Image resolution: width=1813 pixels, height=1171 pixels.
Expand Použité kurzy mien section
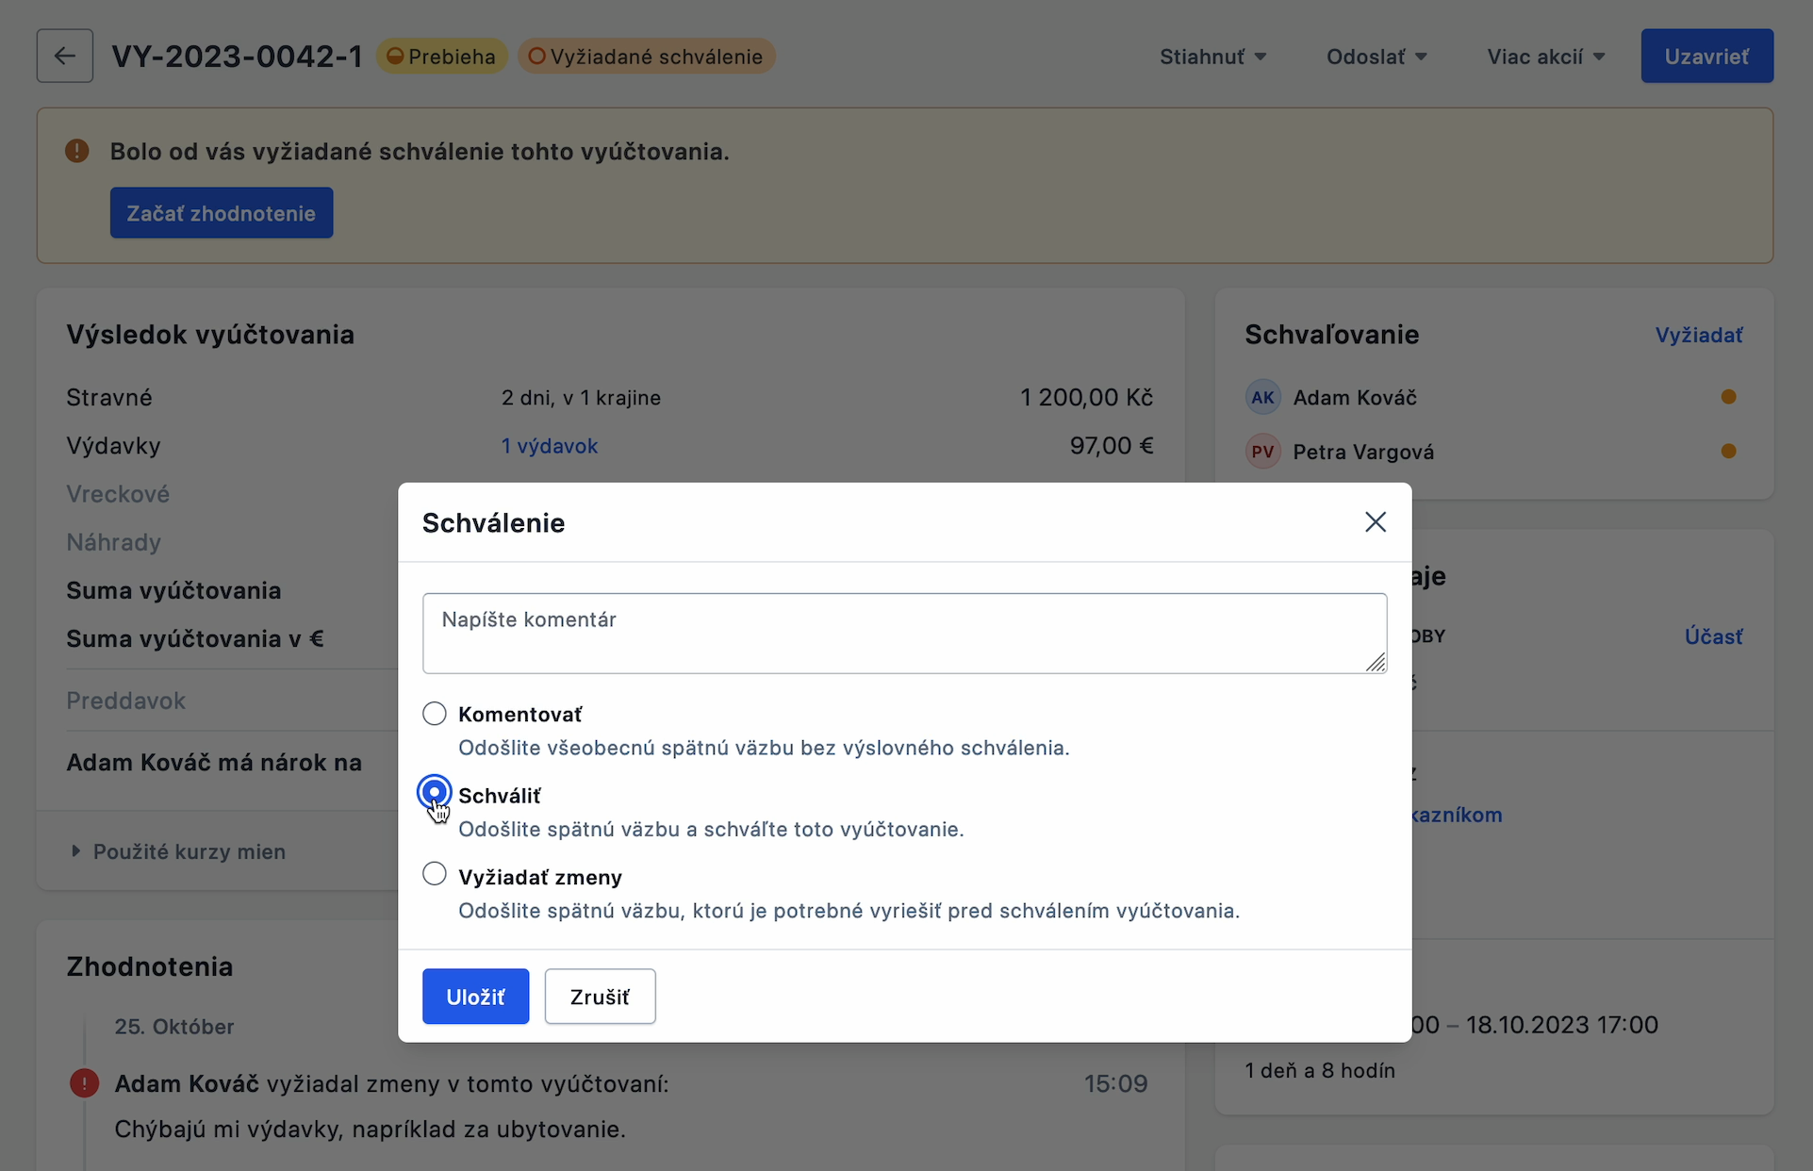(179, 851)
